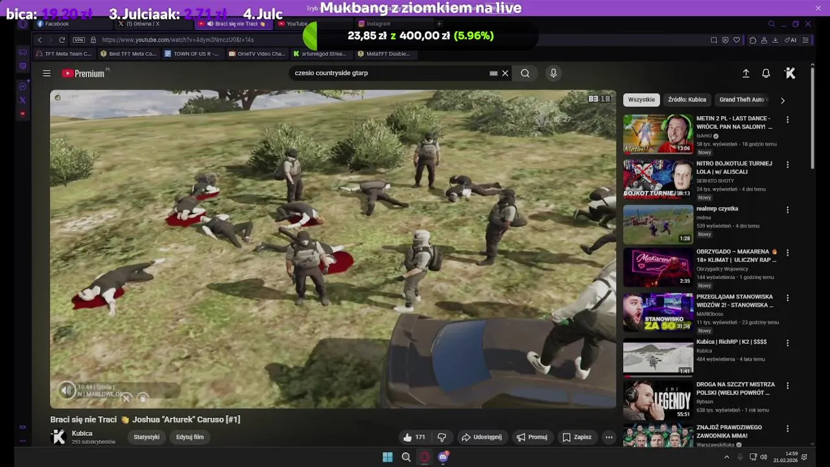Open LEGENDY video thumbnail

click(x=658, y=400)
